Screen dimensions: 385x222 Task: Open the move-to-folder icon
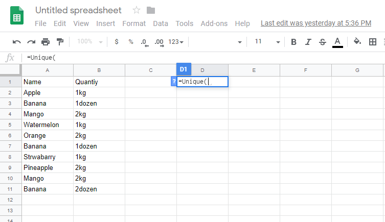(151, 10)
